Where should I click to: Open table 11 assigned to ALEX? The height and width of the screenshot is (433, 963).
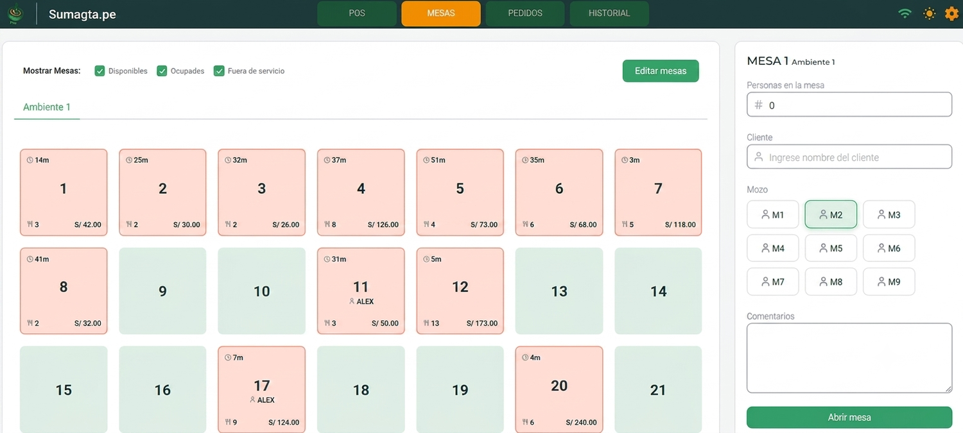pyautogui.click(x=361, y=291)
